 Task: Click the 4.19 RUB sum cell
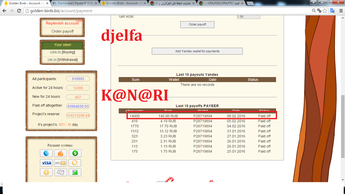[x=168, y=121]
